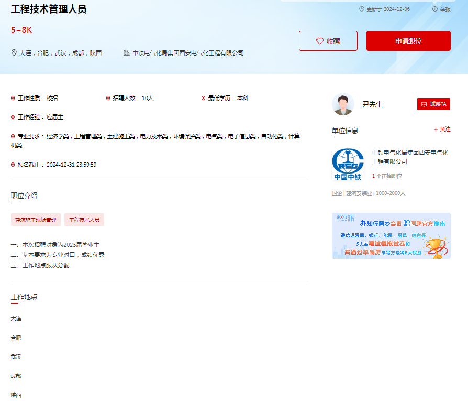This screenshot has height=401, width=468.
Task: Click the chat icon in 联系TA button
Action: (x=424, y=104)
